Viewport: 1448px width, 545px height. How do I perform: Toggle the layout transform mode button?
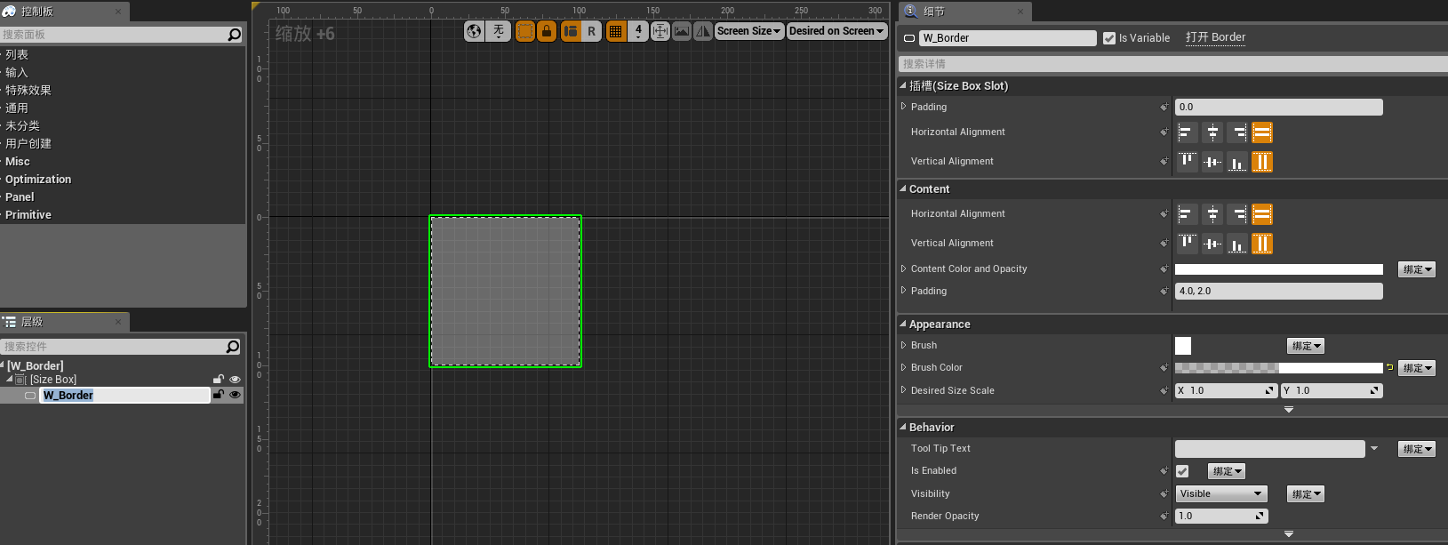[x=571, y=31]
